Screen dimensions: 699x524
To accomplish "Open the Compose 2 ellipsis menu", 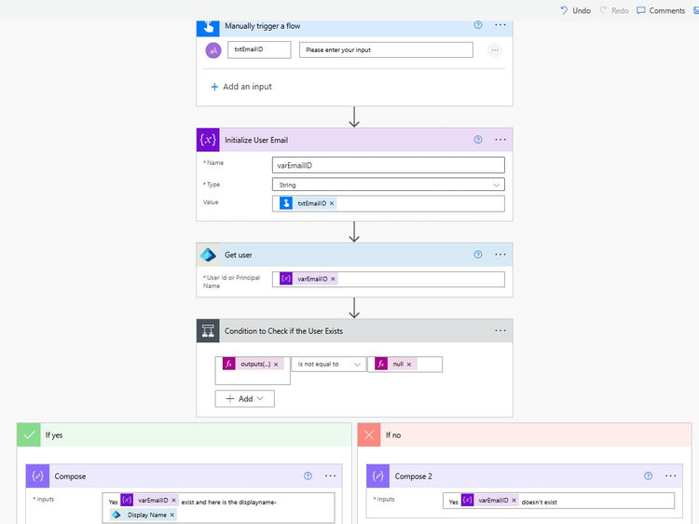I will point(670,476).
